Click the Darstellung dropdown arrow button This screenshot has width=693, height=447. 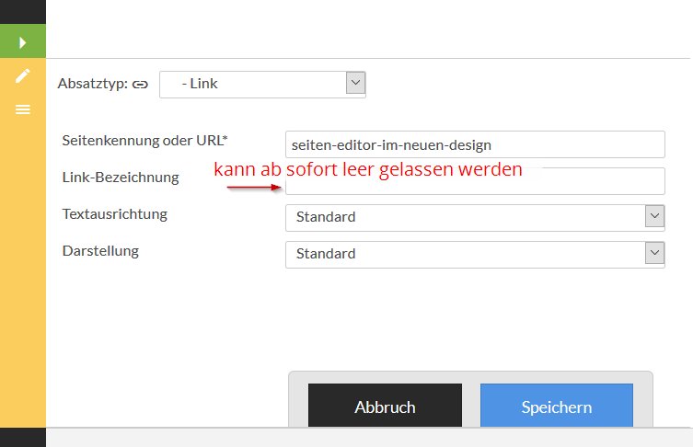pos(655,253)
